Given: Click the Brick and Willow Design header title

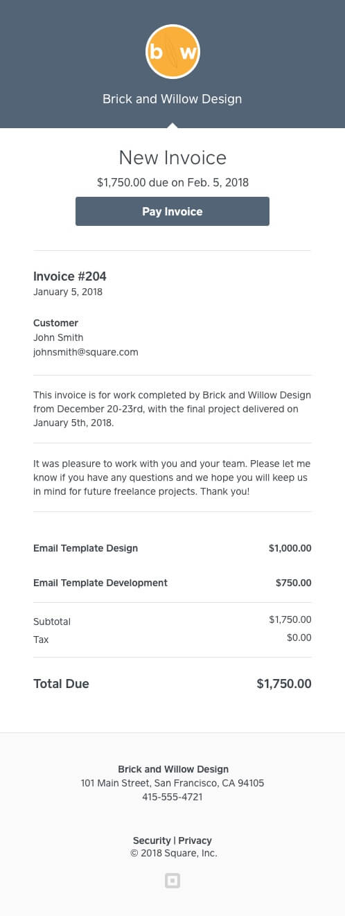Looking at the screenshot, I should 172,99.
